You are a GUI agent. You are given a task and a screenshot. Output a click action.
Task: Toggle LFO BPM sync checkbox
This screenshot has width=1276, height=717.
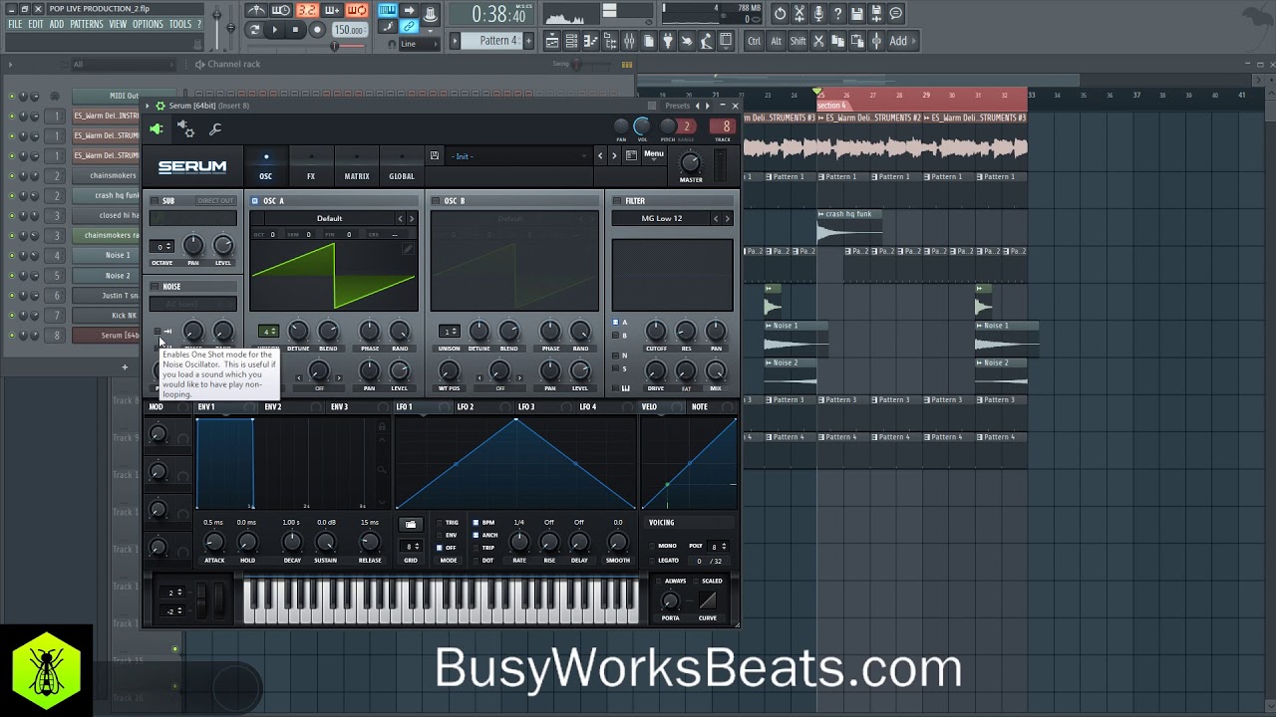click(x=477, y=522)
